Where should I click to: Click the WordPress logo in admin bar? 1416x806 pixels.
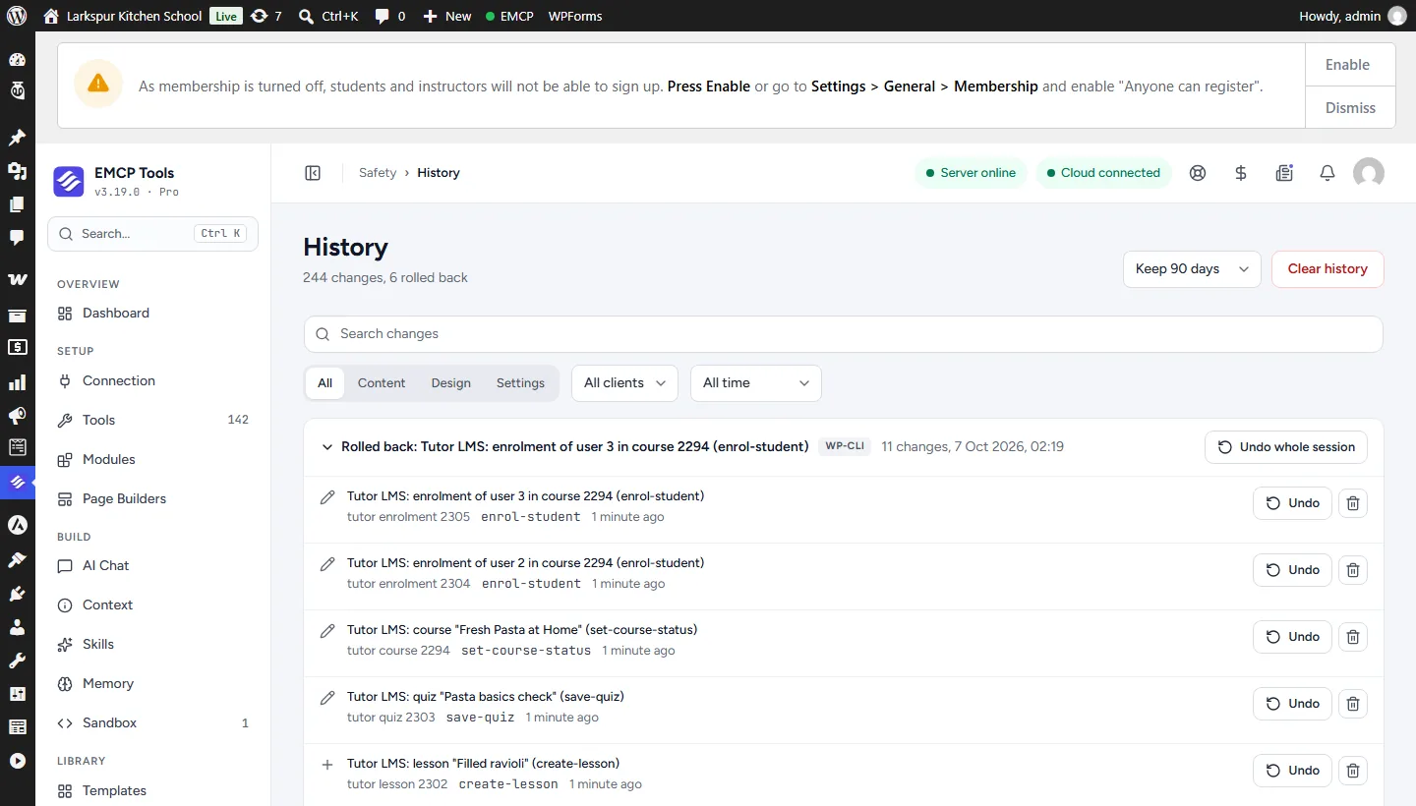pyautogui.click(x=17, y=16)
